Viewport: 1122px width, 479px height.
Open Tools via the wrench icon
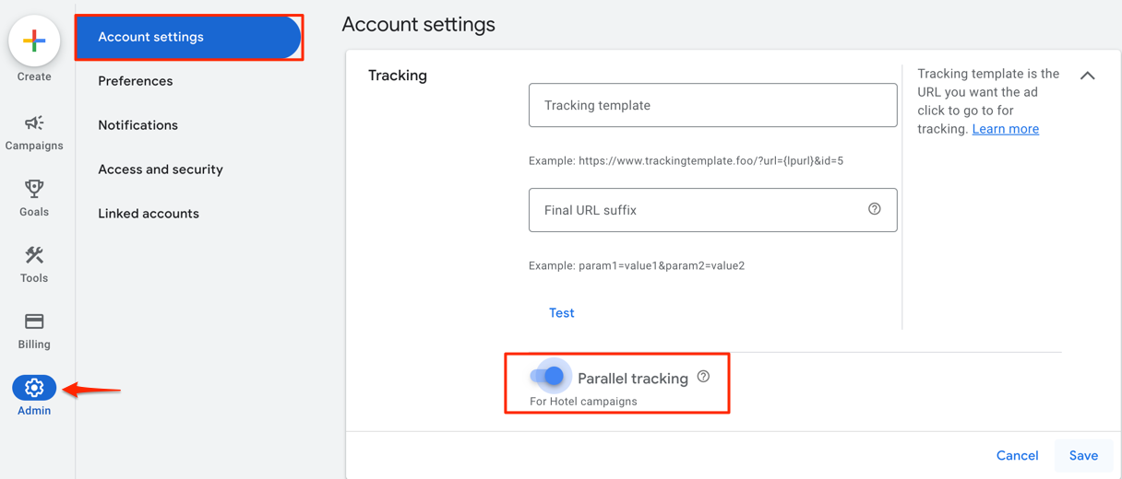34,255
